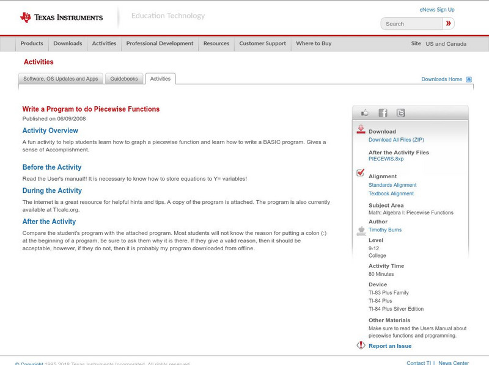Click the alignment checkmark icon
The width and height of the screenshot is (489, 365).
(x=361, y=173)
